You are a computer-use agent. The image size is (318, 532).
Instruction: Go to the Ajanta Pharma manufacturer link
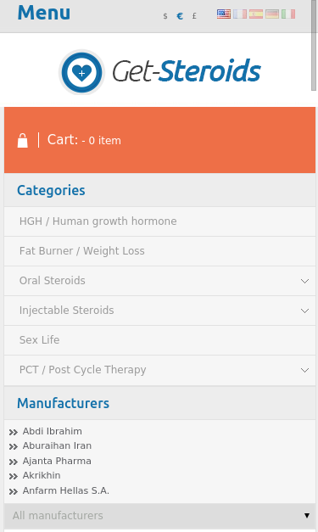[x=57, y=461]
